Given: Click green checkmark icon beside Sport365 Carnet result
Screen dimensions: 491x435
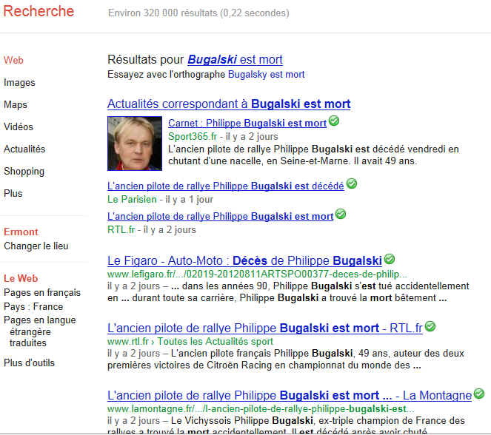Looking at the screenshot, I should pyautogui.click(x=334, y=121).
